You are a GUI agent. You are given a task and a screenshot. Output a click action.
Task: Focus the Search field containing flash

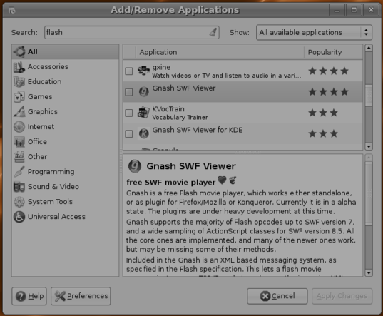(x=132, y=32)
